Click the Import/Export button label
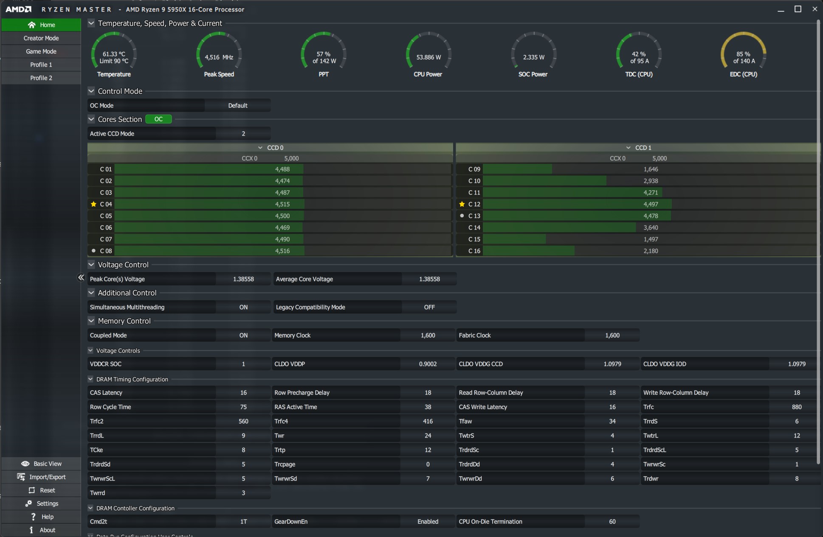The height and width of the screenshot is (537, 823). 48,477
